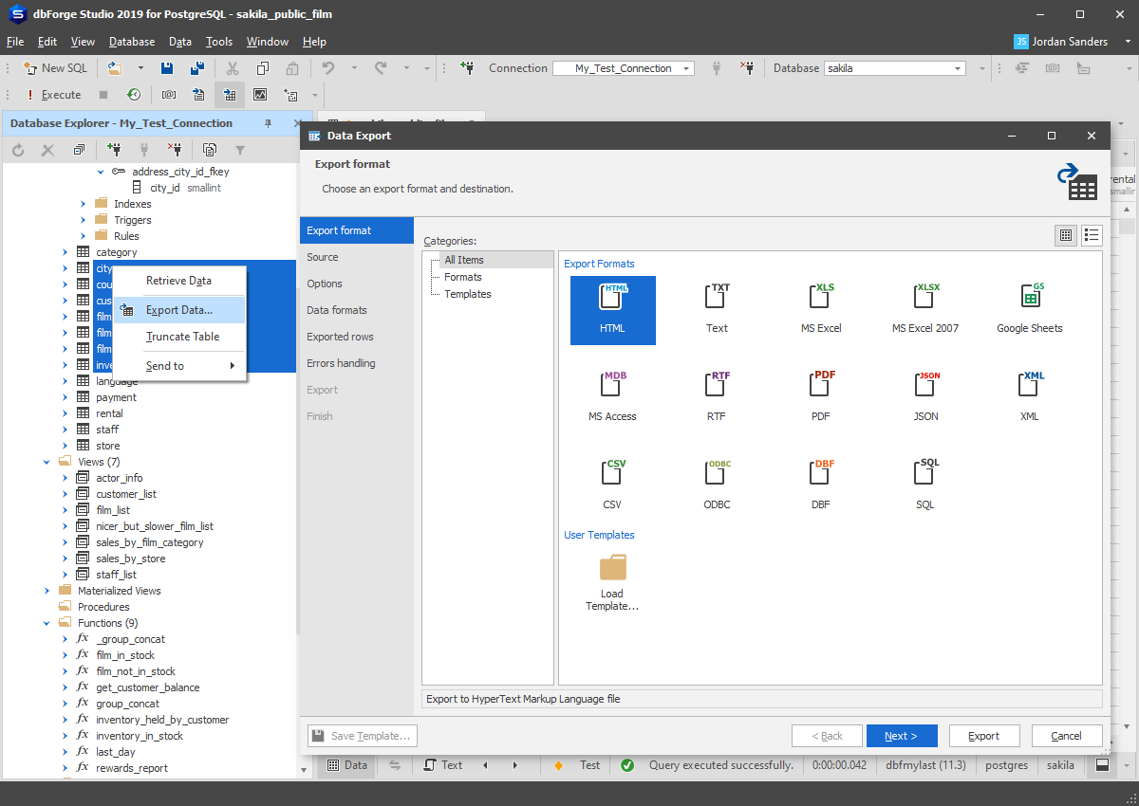Expand the Materialized Views node
The image size is (1139, 806).
[x=47, y=591]
